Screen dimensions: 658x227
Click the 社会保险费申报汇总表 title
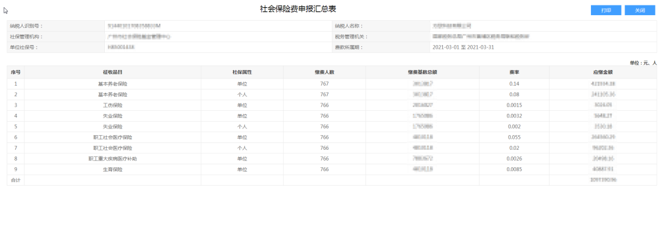(x=298, y=9)
